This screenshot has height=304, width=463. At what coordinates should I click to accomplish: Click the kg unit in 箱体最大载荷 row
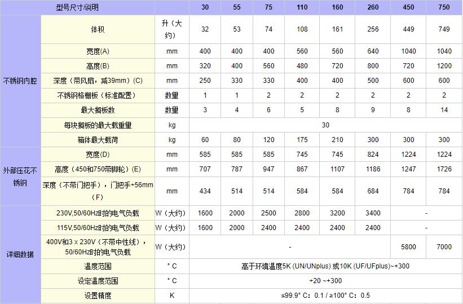tap(172, 140)
